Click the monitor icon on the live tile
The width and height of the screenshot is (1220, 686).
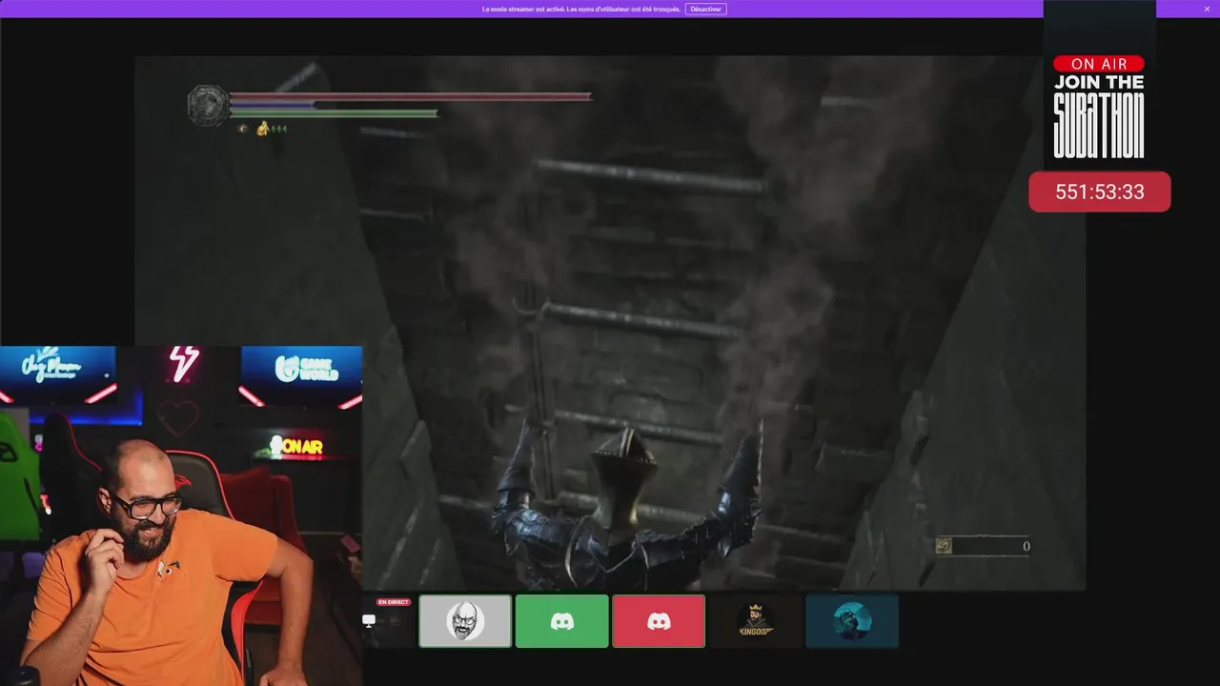point(369,620)
